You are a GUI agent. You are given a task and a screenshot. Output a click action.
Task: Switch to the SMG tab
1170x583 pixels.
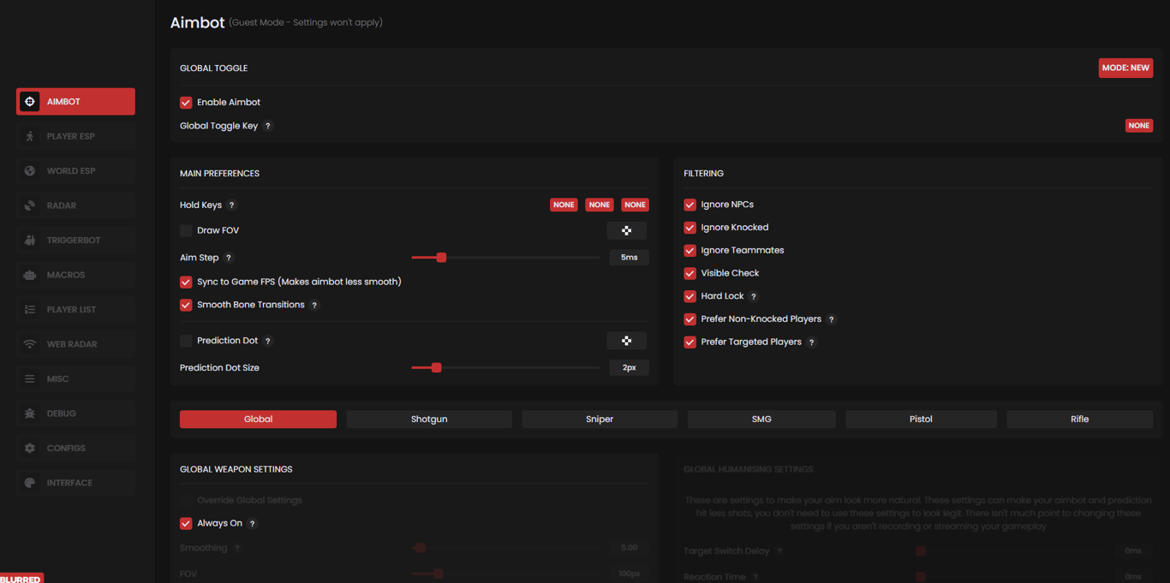(x=761, y=419)
